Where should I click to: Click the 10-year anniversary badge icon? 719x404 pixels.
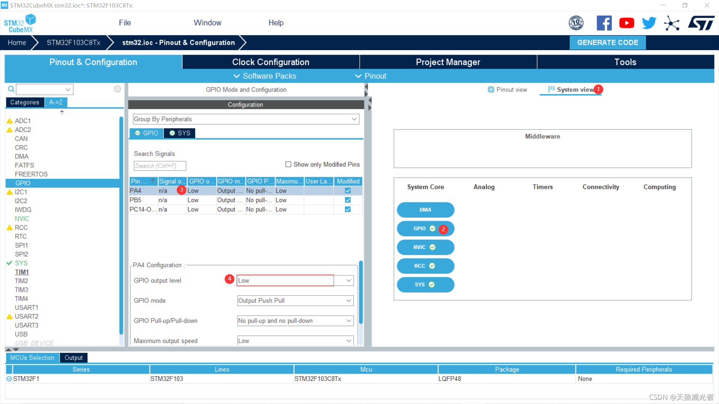click(576, 23)
